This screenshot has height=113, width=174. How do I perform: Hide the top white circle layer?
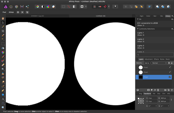coord(170,67)
